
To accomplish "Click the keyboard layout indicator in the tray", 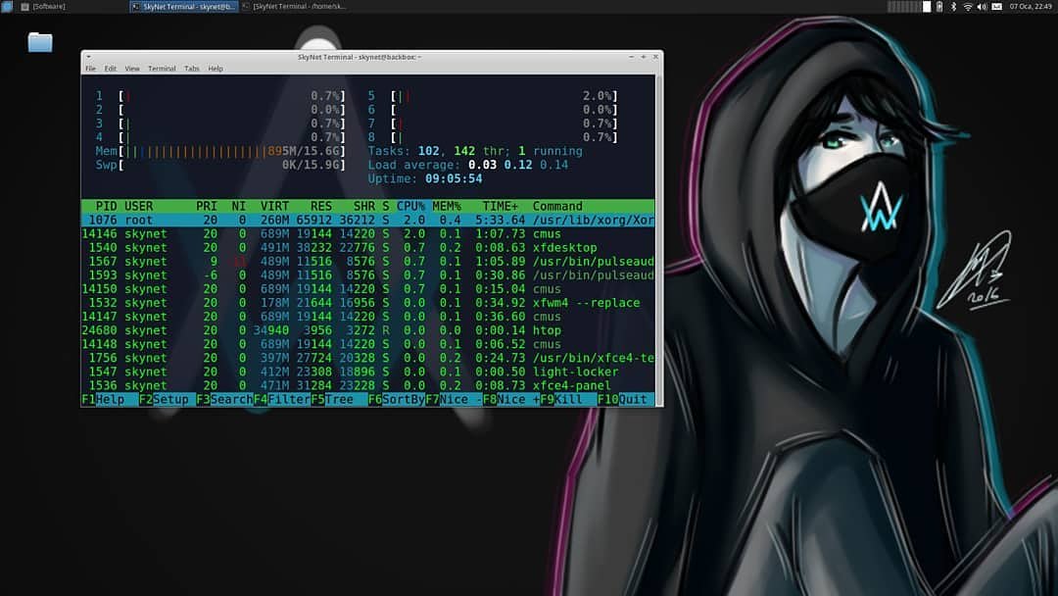I will pyautogui.click(x=996, y=6).
